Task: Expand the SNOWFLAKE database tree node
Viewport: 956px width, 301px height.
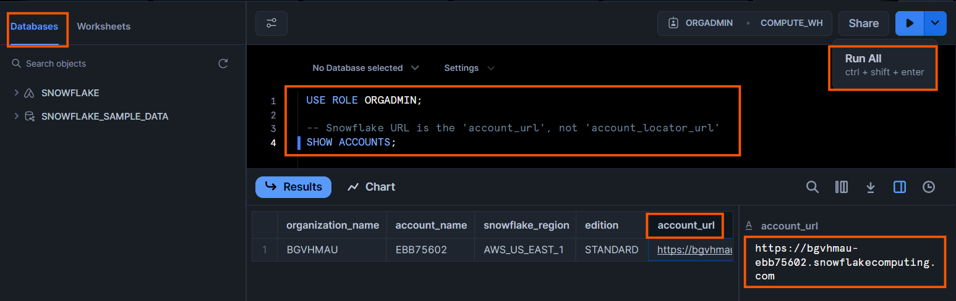Action: click(16, 93)
